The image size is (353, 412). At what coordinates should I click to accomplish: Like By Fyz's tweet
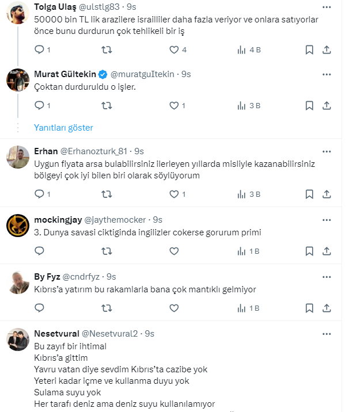coord(174,308)
